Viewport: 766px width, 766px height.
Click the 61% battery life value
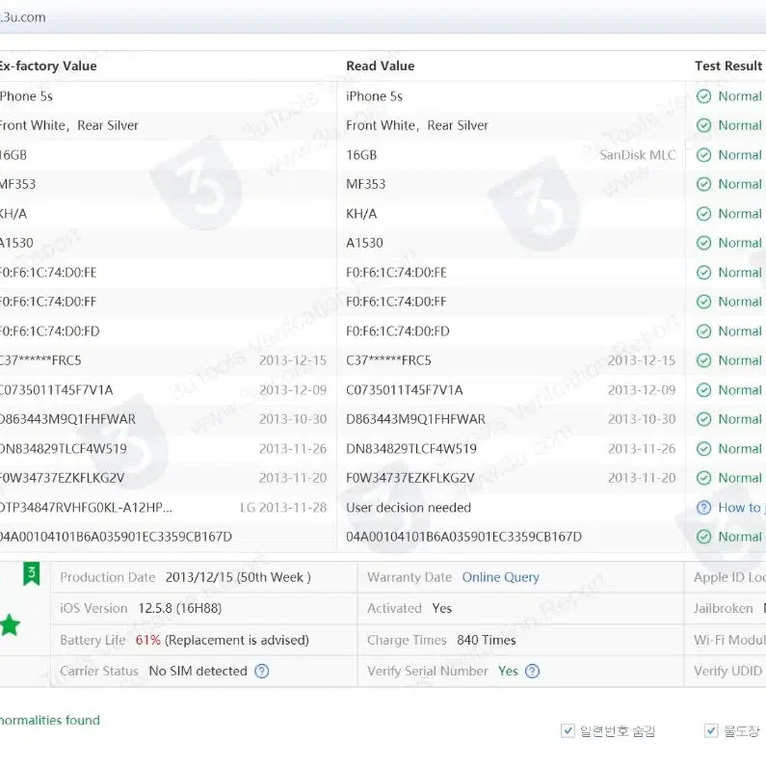(148, 640)
